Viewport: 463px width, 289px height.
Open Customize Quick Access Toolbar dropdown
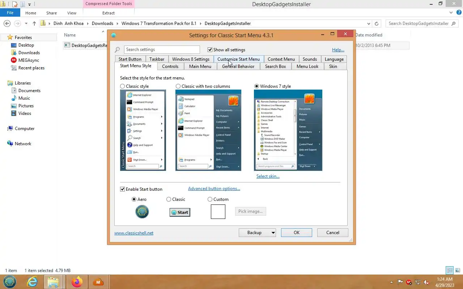[x=29, y=5]
